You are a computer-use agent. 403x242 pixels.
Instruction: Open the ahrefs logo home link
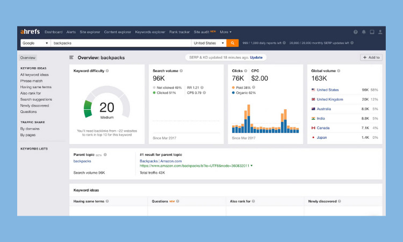(x=30, y=32)
